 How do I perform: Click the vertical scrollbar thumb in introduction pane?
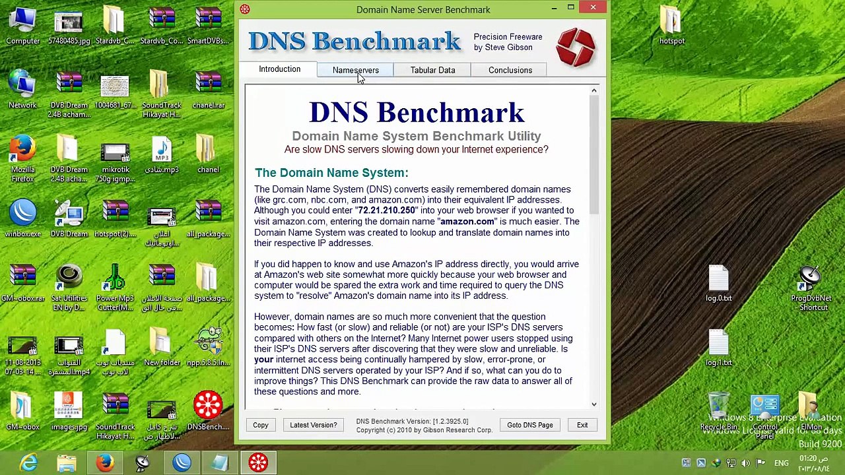pos(593,155)
